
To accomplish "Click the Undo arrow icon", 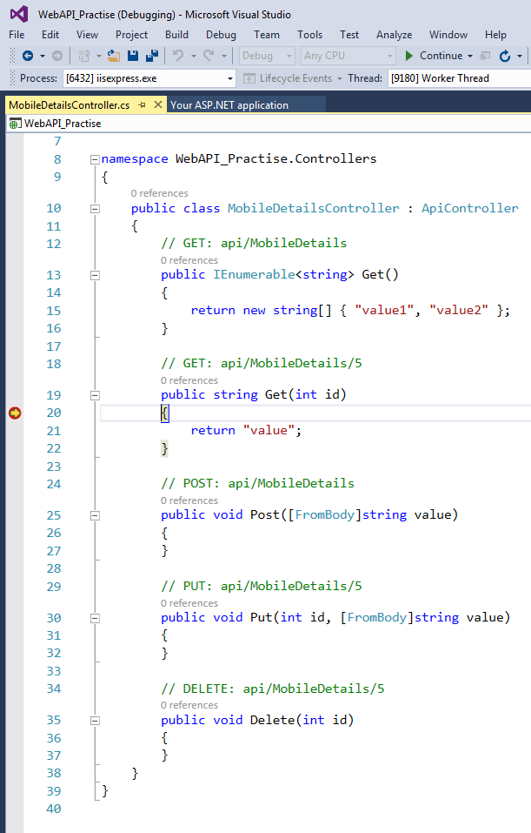I will (178, 56).
